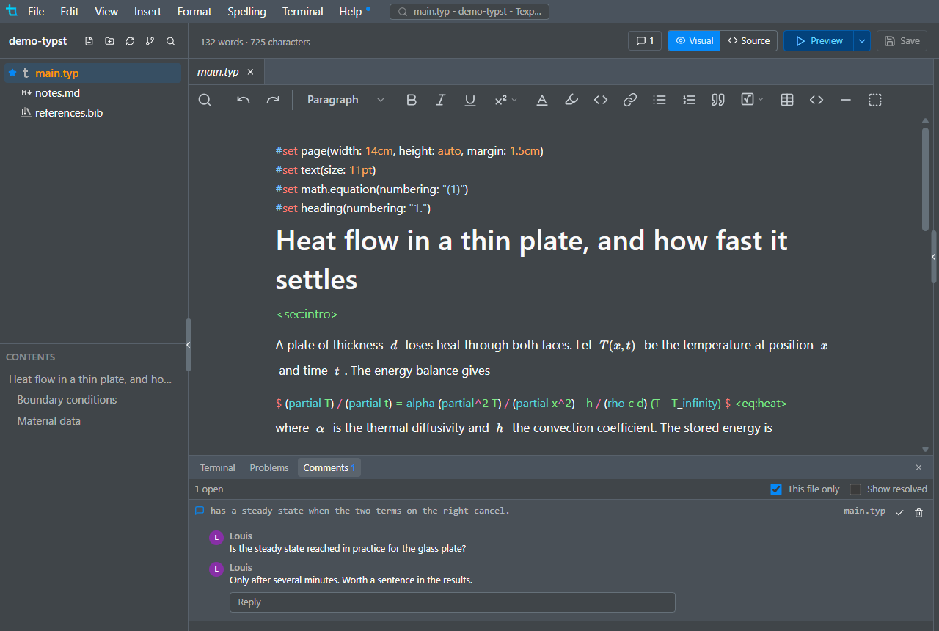Jump to Material data in Contents
Screen dimensions: 939x631
point(49,421)
